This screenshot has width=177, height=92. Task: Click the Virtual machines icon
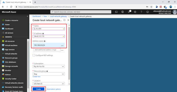pyautogui.click(x=3, y=45)
